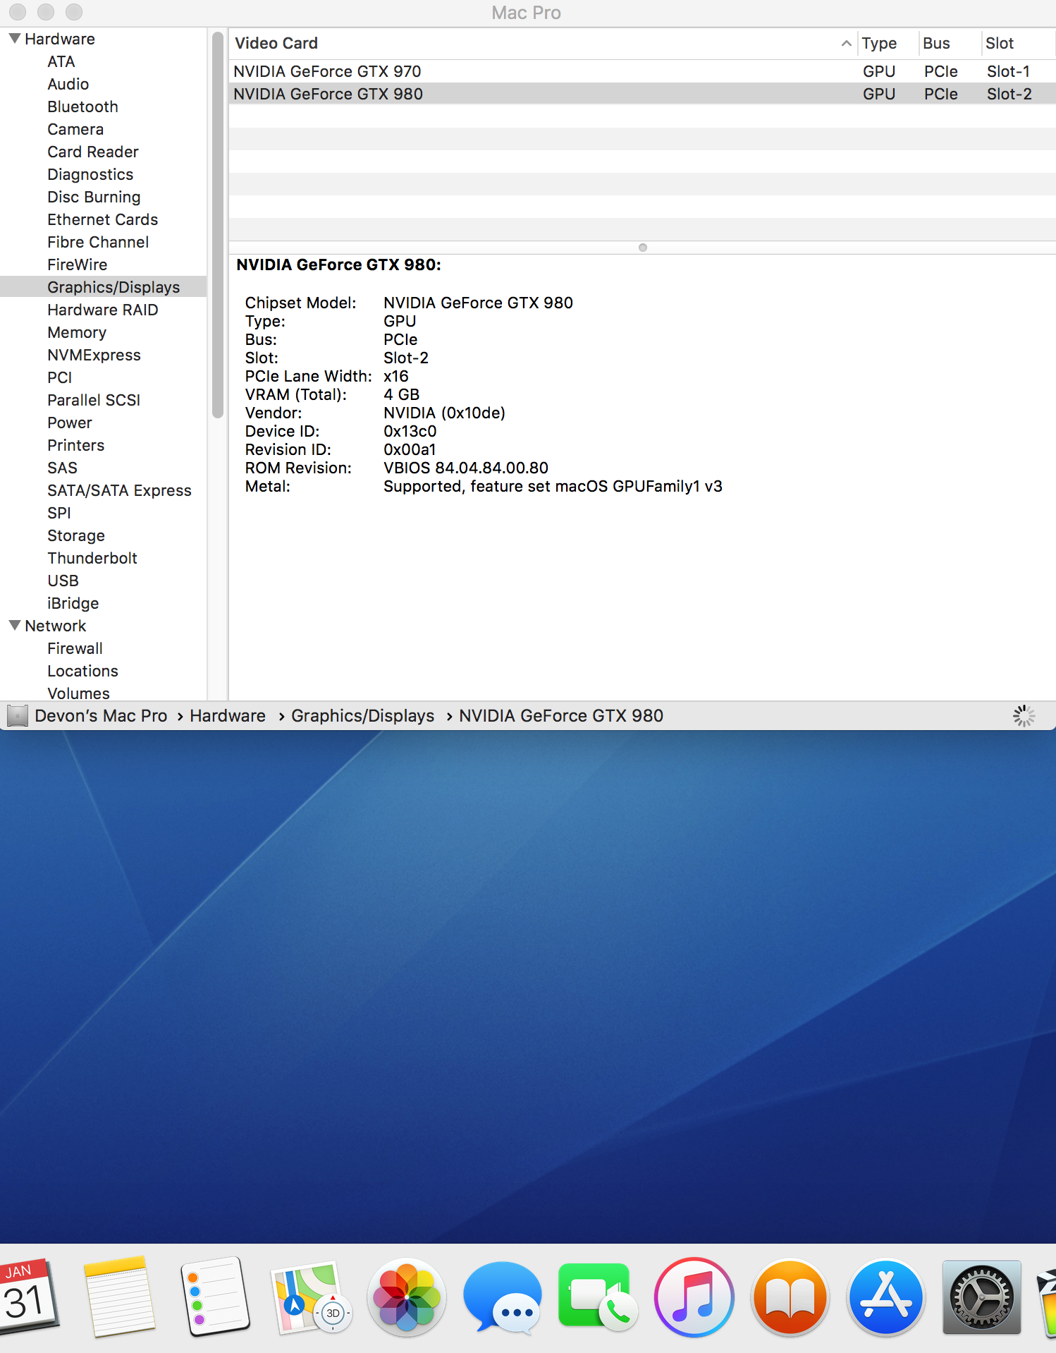The image size is (1056, 1353).
Task: Open Maps from the Dock
Action: click(x=311, y=1297)
